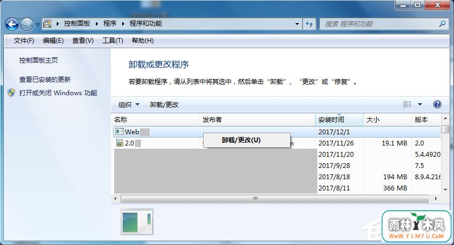The height and width of the screenshot is (245, 454).
Task: Sort by 发布者 column header
Action: pyautogui.click(x=257, y=120)
